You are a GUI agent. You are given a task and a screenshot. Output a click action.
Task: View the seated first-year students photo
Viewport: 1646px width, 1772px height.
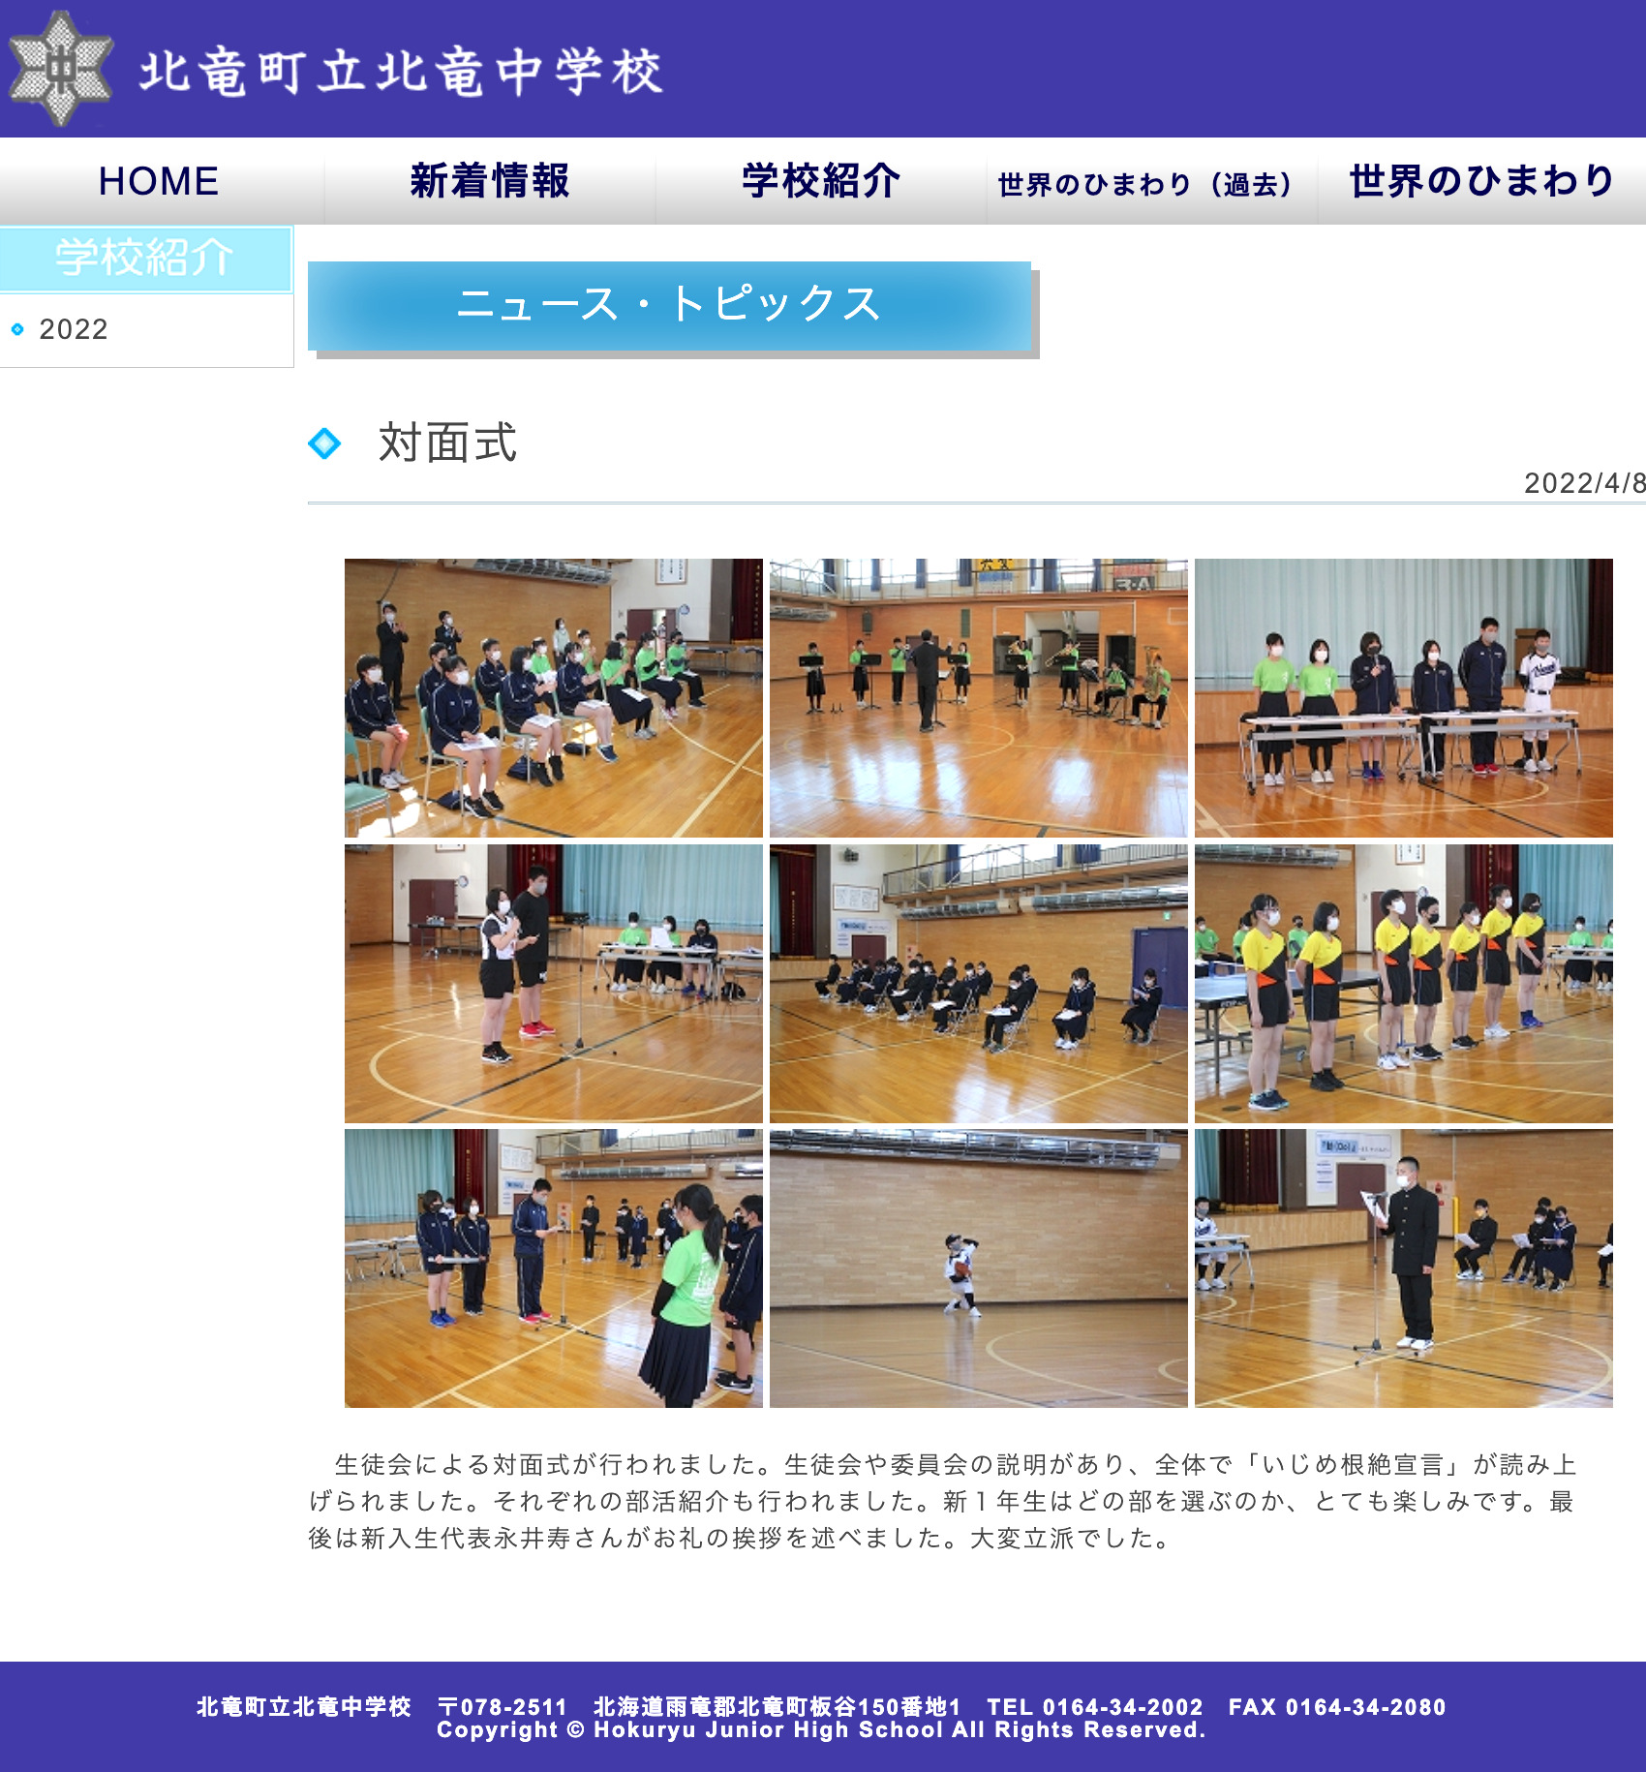(x=978, y=988)
